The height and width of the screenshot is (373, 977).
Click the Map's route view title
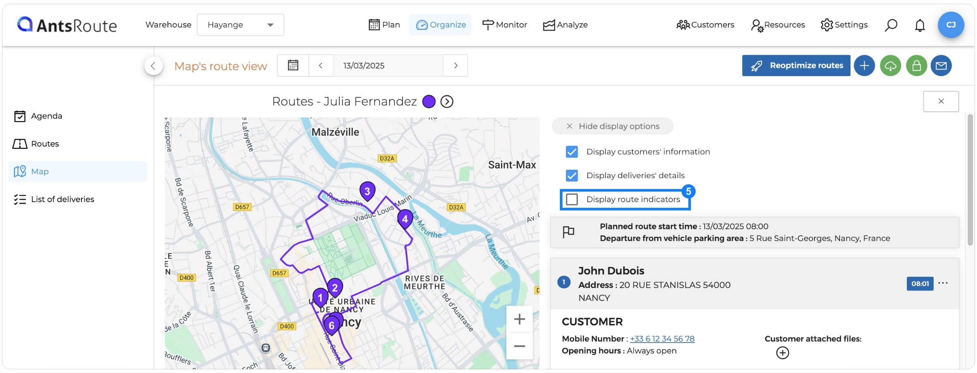coord(221,66)
